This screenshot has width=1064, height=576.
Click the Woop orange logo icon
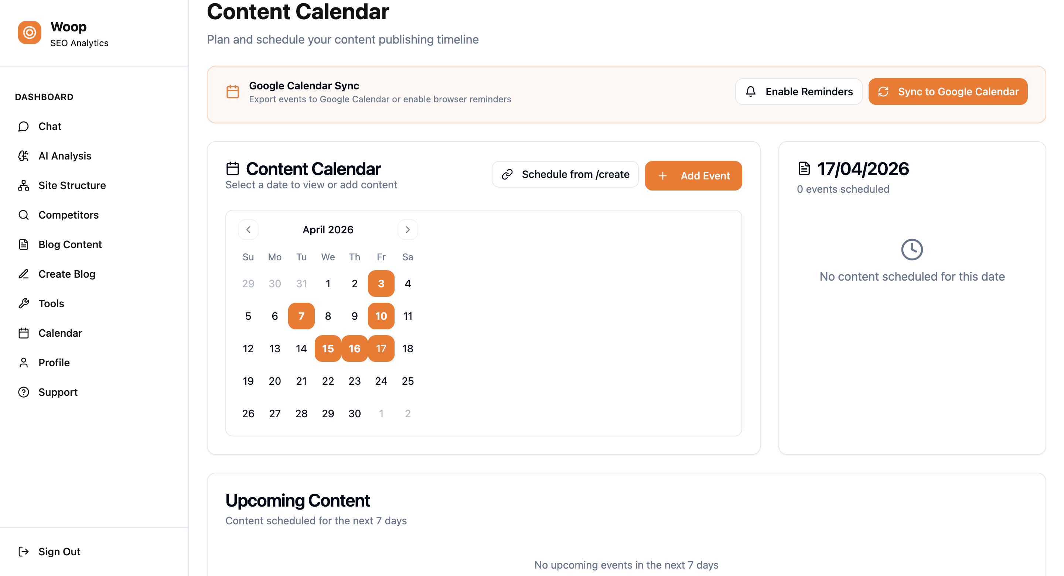29,32
